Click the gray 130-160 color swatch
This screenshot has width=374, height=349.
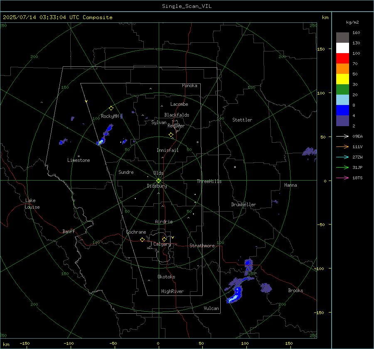(x=342, y=37)
